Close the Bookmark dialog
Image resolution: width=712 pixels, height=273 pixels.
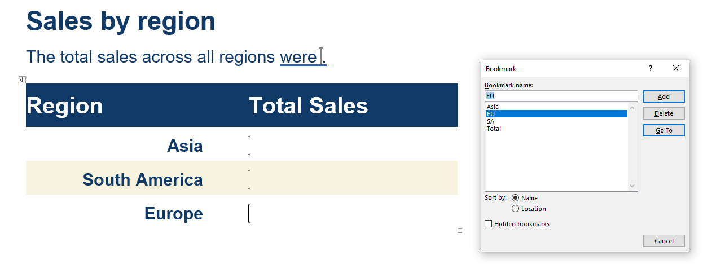click(x=676, y=68)
